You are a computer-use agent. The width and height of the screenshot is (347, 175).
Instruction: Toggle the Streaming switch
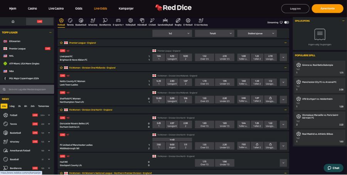coord(286,22)
